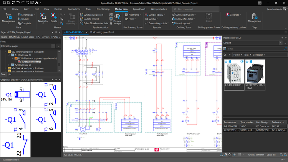
Task: Click Synchronize project in Synchronization group
Action: click(92, 15)
